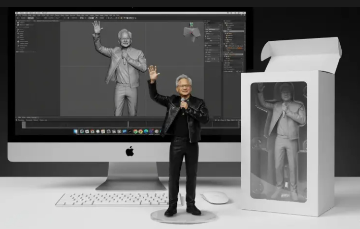Select the first tool icon in the top toolbar
The image size is (360, 229).
tap(18, 18)
